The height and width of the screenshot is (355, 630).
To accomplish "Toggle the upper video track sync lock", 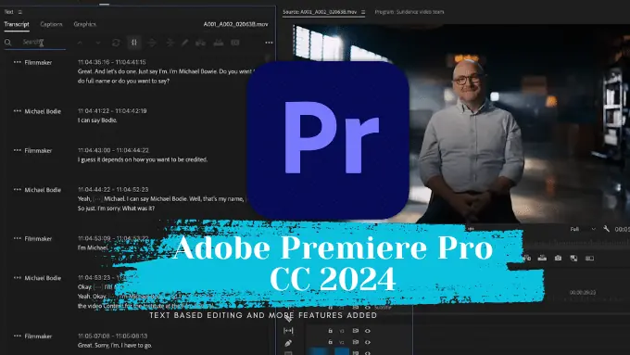I will point(356,331).
